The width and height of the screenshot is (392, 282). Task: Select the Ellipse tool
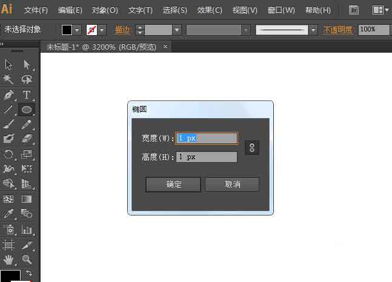(x=27, y=110)
